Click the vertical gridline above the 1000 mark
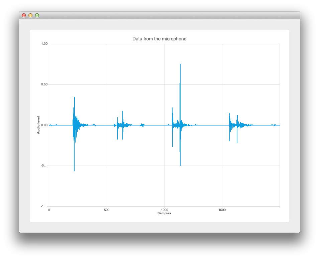The width and height of the screenshot is (319, 259). point(165,67)
